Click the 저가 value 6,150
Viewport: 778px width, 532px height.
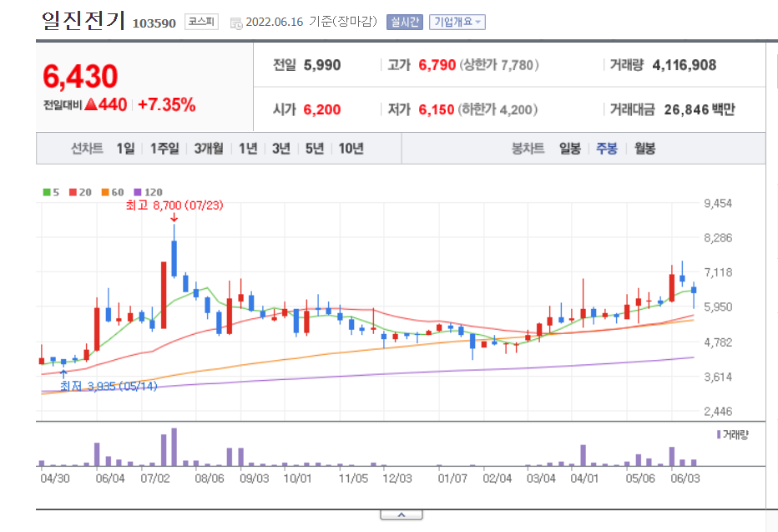click(437, 109)
